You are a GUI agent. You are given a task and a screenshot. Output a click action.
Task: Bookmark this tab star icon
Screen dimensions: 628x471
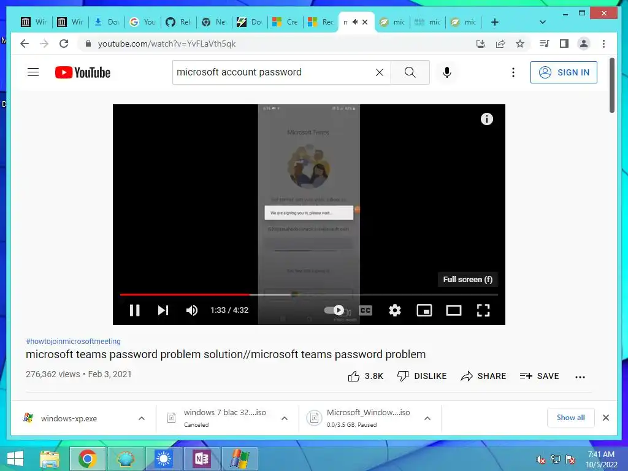[x=520, y=44]
